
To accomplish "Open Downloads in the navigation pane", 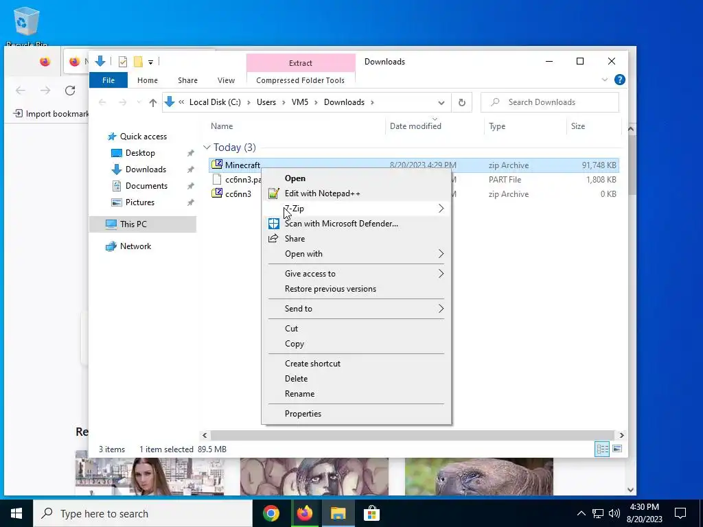I will coord(146,169).
